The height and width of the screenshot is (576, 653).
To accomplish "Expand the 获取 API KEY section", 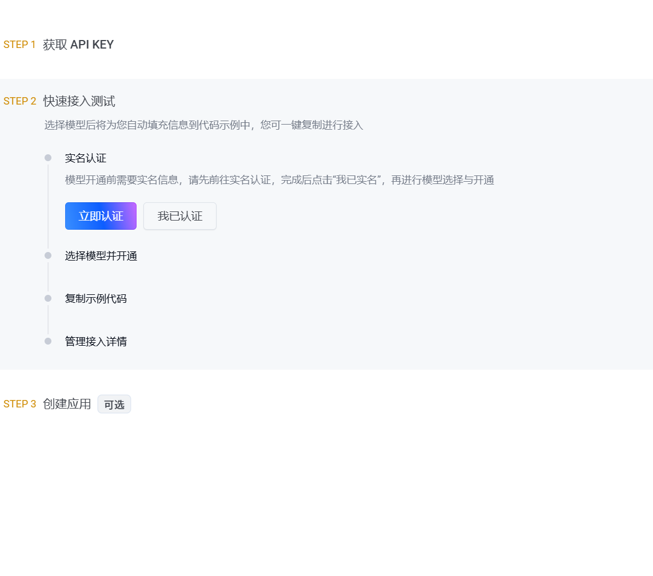I will [x=78, y=45].
